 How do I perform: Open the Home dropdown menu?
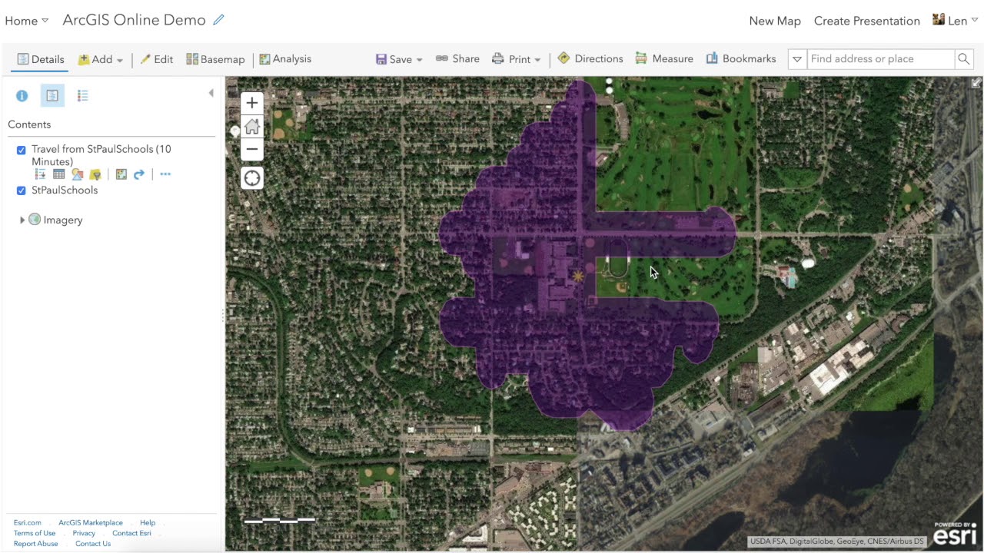click(x=27, y=21)
